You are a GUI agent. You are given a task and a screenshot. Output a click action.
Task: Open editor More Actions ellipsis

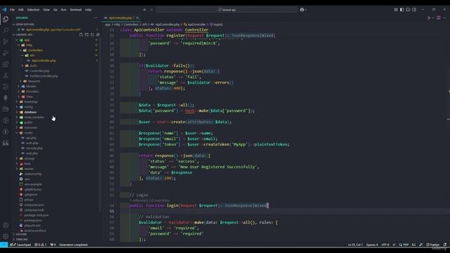[445, 18]
